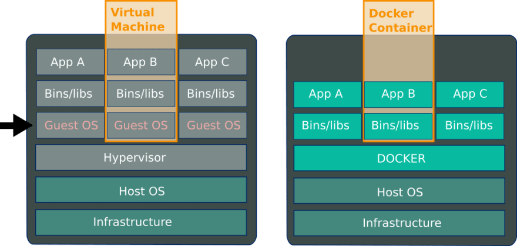The width and height of the screenshot is (517, 246).
Task: Select 'App B' inside the Docker Container outline
Action: tap(398, 94)
